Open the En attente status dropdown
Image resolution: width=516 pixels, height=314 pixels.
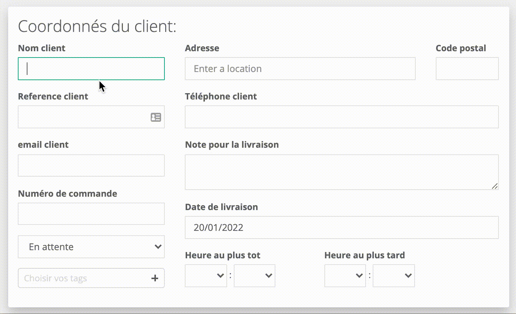click(91, 247)
